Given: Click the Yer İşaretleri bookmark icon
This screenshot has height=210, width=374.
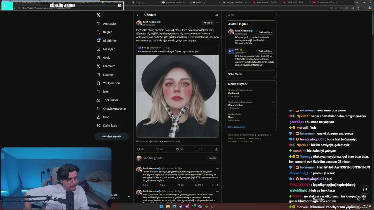Looking at the screenshot, I should [98, 83].
